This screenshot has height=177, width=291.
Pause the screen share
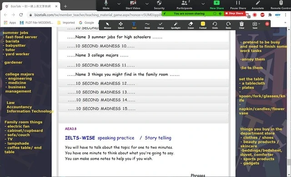tap(238, 5)
